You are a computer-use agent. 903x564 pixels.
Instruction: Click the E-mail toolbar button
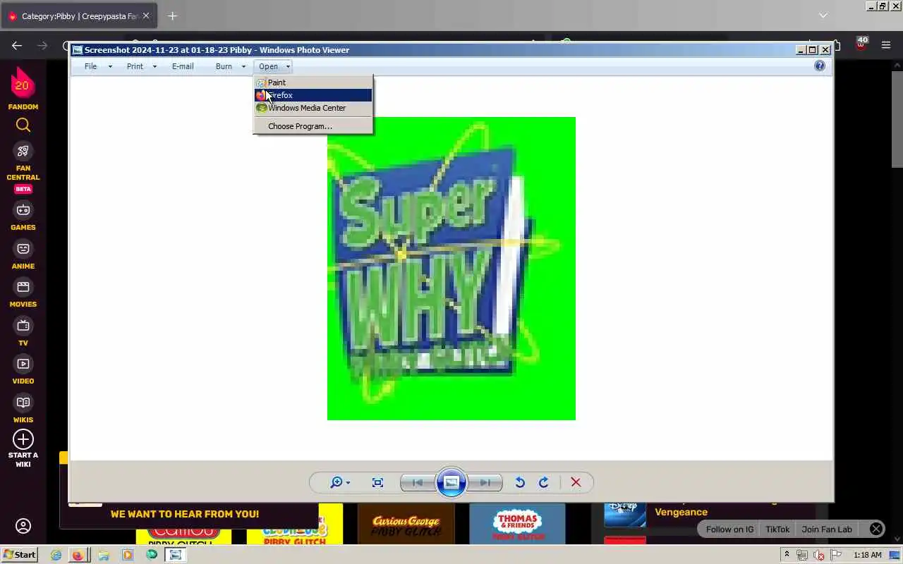[183, 66]
